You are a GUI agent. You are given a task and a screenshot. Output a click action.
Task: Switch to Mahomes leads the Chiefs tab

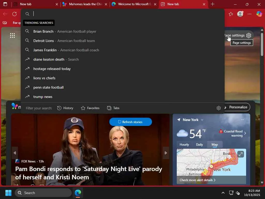click(85, 4)
